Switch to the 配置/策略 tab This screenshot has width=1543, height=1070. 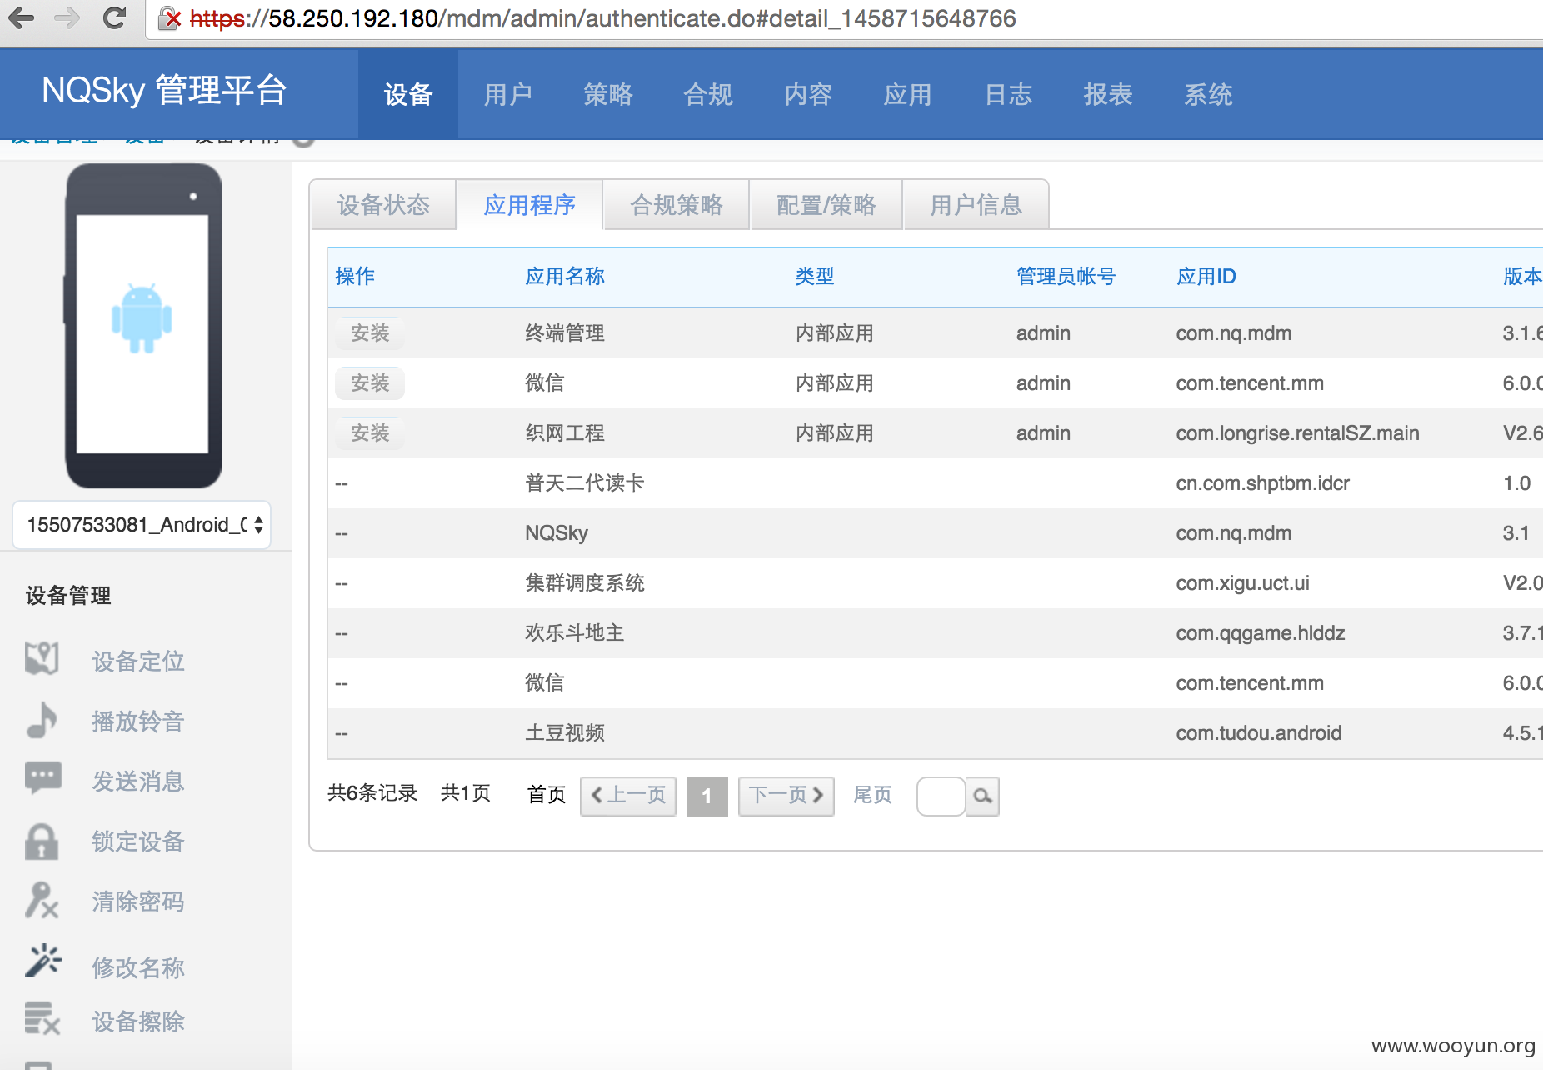pos(826,205)
